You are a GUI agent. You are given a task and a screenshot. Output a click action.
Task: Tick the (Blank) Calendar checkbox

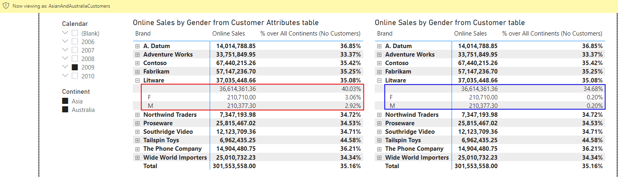[x=75, y=33]
